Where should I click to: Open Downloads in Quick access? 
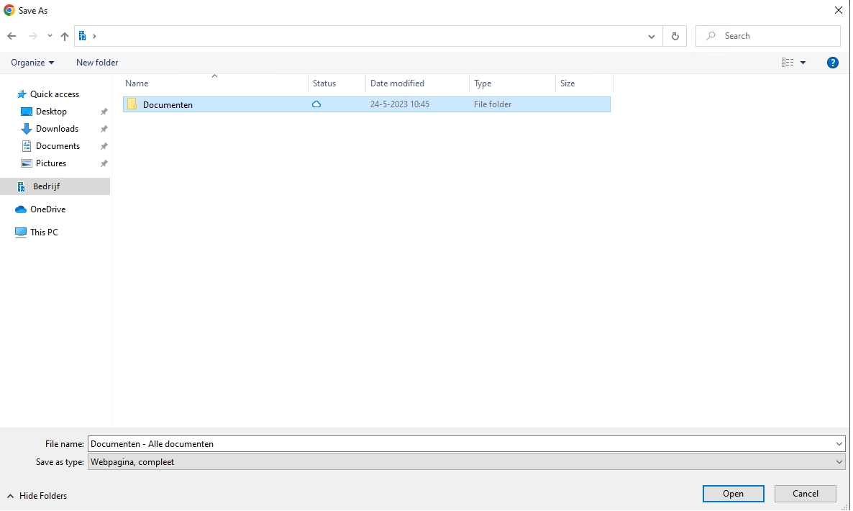point(57,129)
